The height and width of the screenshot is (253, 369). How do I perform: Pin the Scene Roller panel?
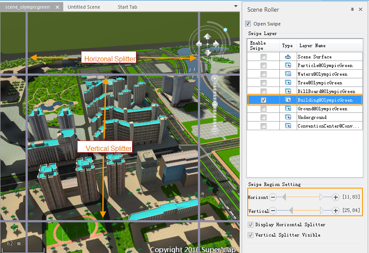(352, 10)
